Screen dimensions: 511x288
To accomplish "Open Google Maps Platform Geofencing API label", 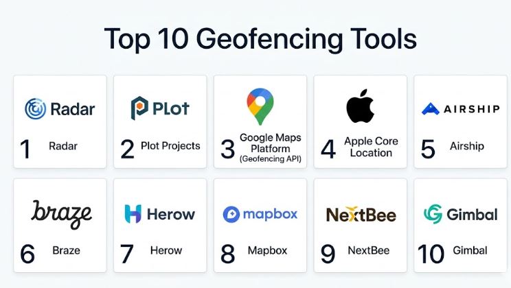I will 271,147.
